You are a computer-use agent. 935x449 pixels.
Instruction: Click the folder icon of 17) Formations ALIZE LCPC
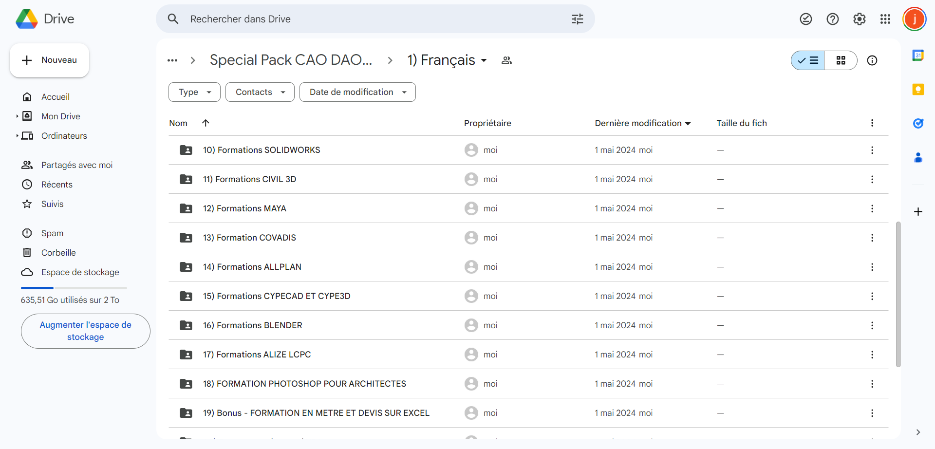pos(186,355)
